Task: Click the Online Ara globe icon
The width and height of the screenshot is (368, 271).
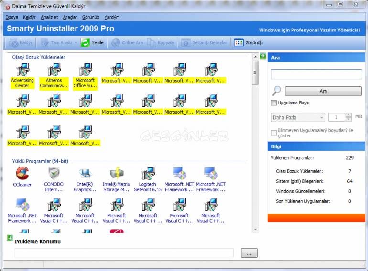Action: [x=116, y=42]
